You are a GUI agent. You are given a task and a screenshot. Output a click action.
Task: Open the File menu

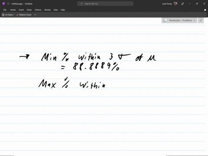[5, 10]
